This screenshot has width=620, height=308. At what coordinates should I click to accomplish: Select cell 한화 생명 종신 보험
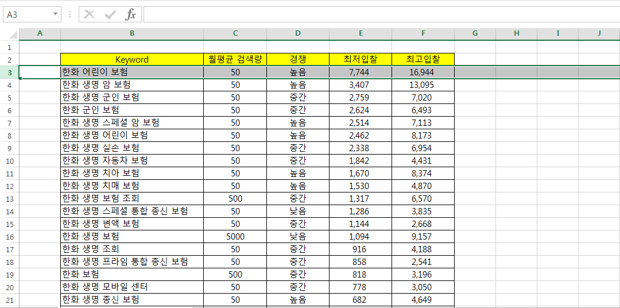click(x=132, y=300)
